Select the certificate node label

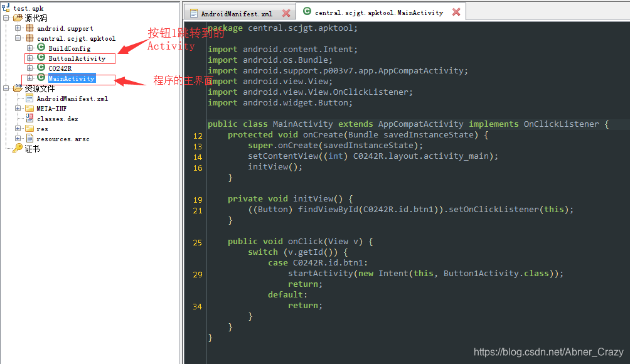click(x=32, y=149)
